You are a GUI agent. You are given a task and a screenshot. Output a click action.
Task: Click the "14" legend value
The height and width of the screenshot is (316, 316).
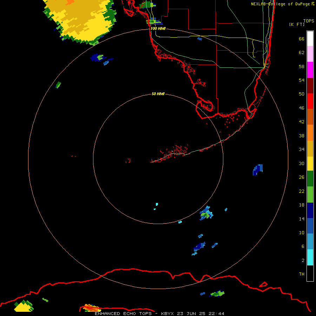(302, 219)
